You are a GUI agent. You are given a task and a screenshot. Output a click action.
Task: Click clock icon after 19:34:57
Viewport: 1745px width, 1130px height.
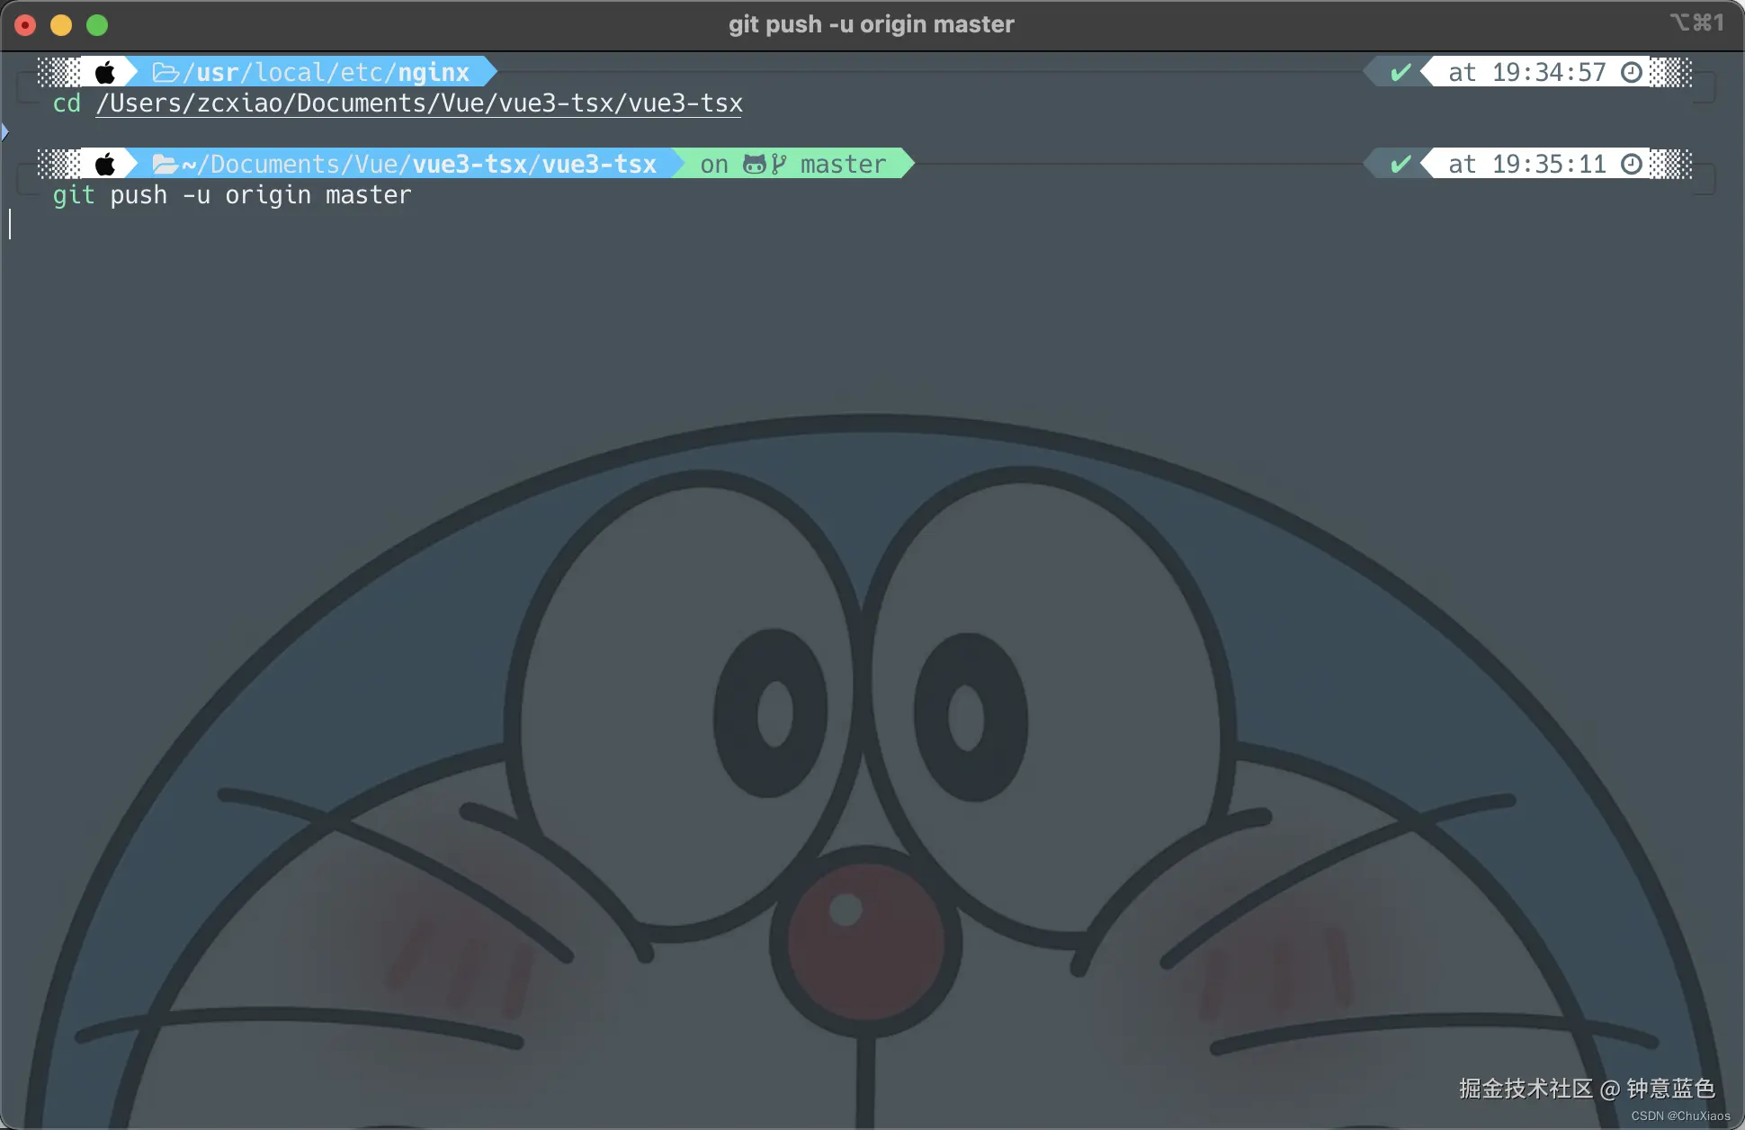[1631, 72]
